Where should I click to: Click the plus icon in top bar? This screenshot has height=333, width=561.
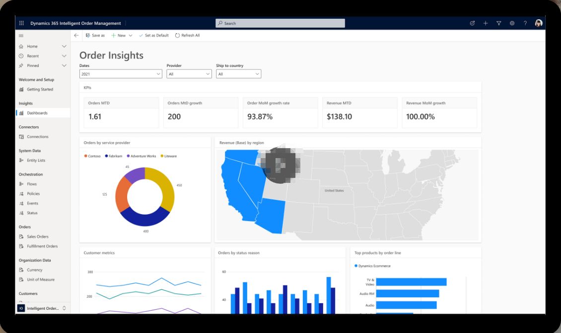486,23
